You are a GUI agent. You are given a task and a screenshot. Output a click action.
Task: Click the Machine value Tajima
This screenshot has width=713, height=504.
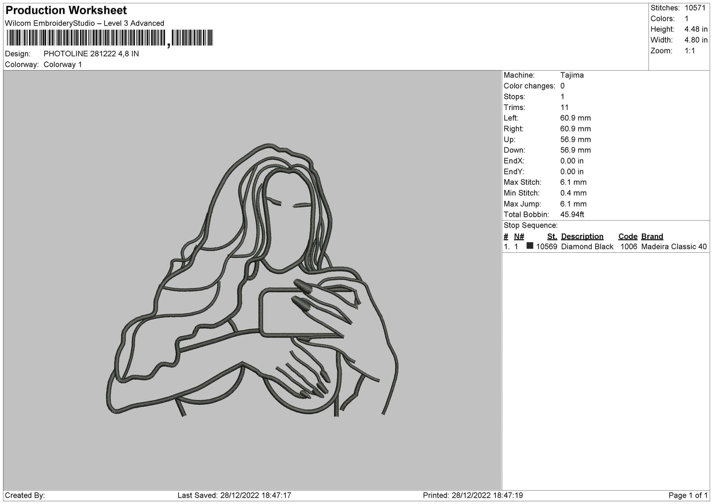pos(572,75)
